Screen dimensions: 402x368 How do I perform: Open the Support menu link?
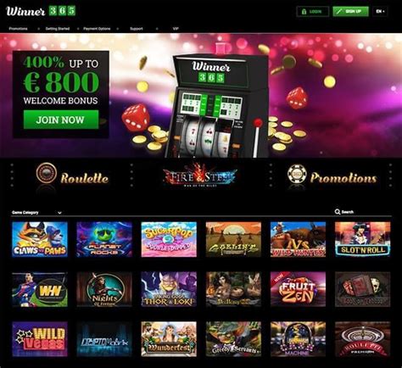click(137, 29)
